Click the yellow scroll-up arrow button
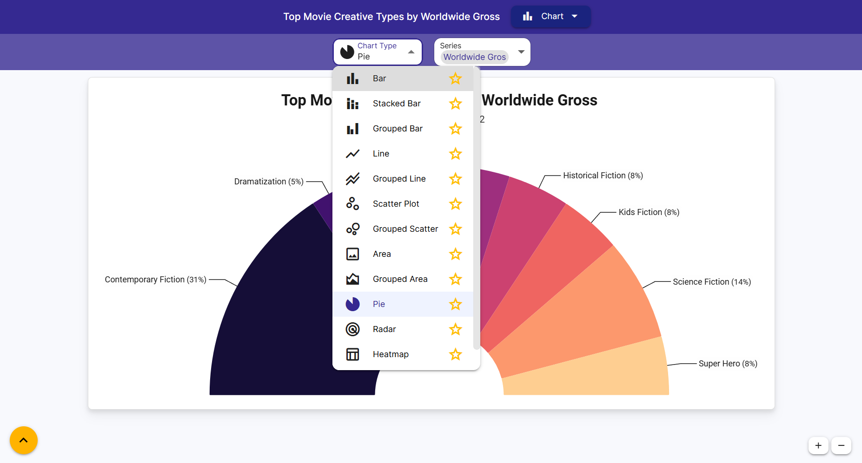 [24, 440]
